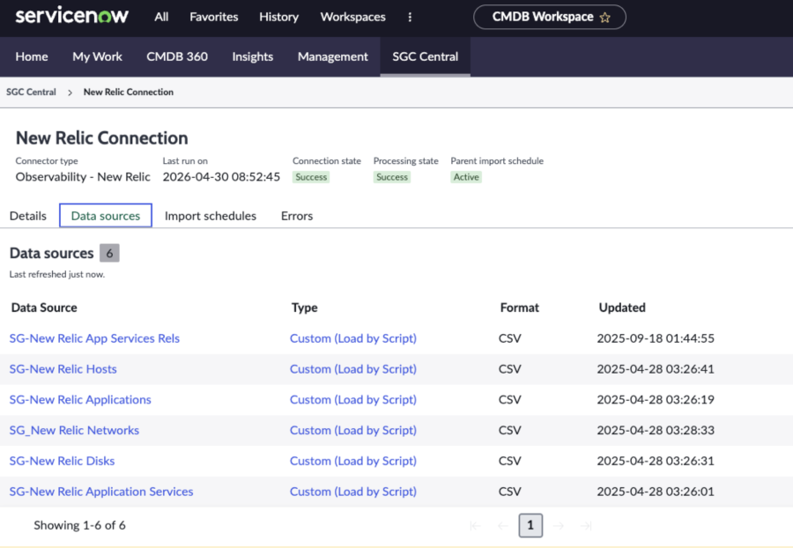Click updated date 2025-04-28 03:28:33
Screen dimensions: 793x548
click(656, 430)
